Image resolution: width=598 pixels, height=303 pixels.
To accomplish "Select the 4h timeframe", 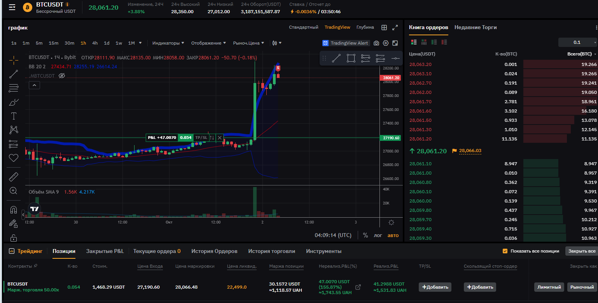I will [x=95, y=43].
